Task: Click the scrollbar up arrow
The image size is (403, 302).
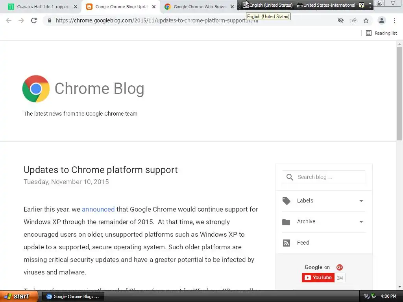Action: (x=399, y=44)
